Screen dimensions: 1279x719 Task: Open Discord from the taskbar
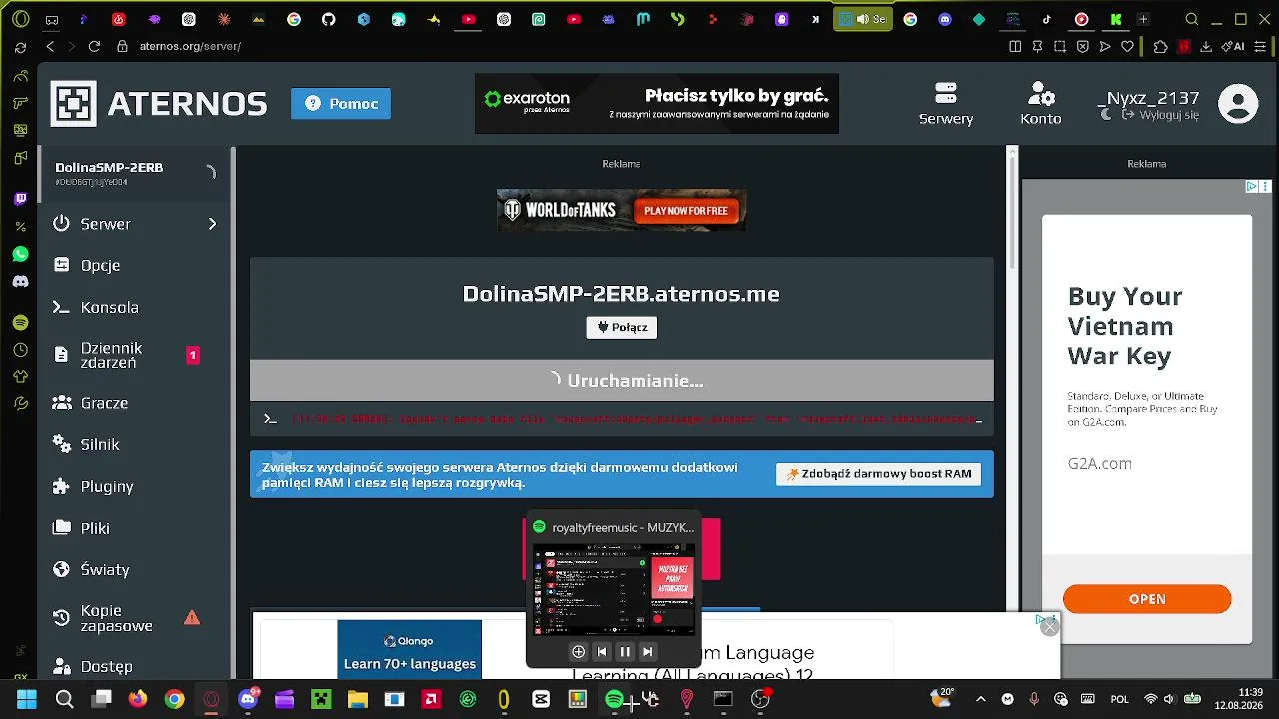[248, 699]
